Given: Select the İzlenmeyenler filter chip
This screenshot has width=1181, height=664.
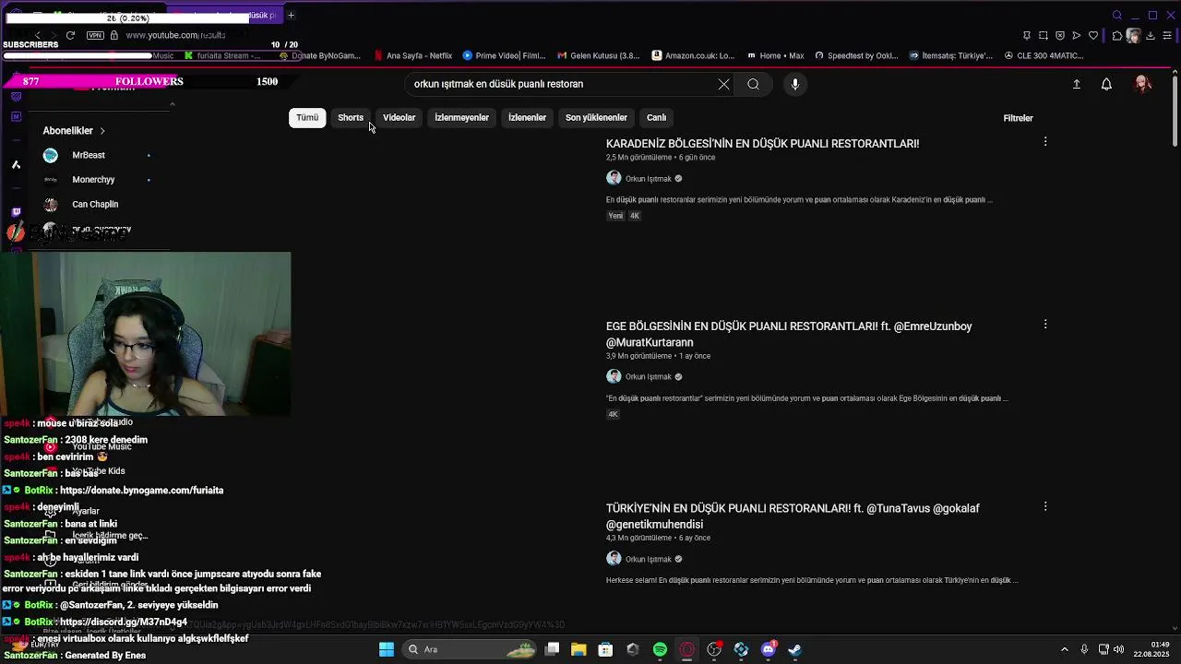Looking at the screenshot, I should [461, 118].
